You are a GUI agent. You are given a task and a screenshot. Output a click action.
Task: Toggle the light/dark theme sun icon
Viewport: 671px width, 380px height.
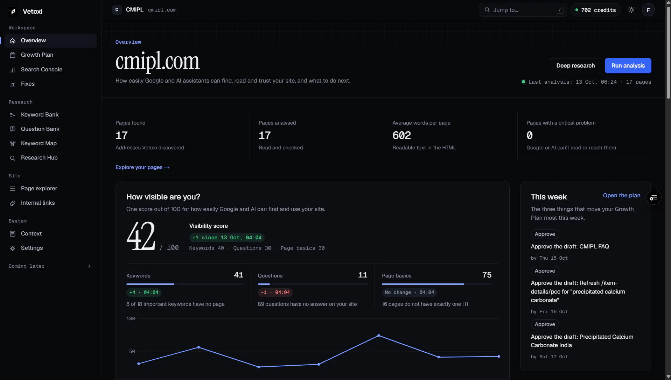(x=631, y=10)
